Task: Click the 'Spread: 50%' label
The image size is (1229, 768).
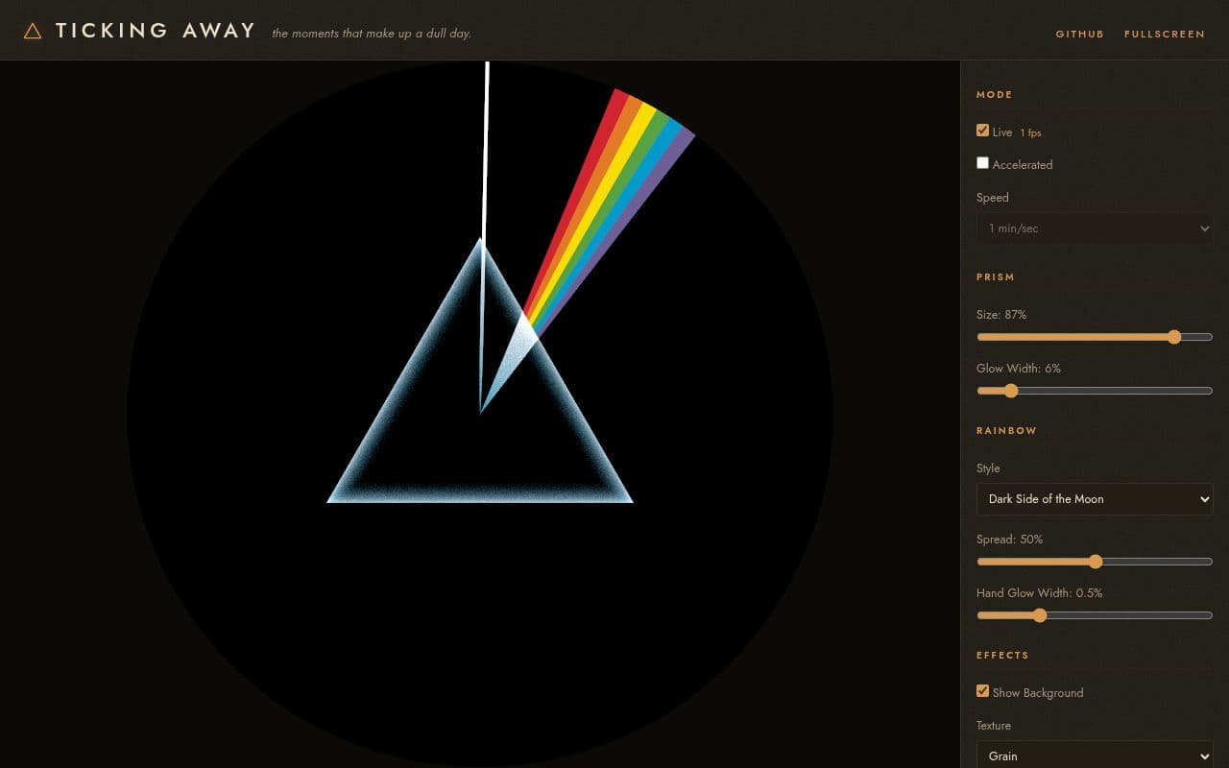Action: (1009, 540)
